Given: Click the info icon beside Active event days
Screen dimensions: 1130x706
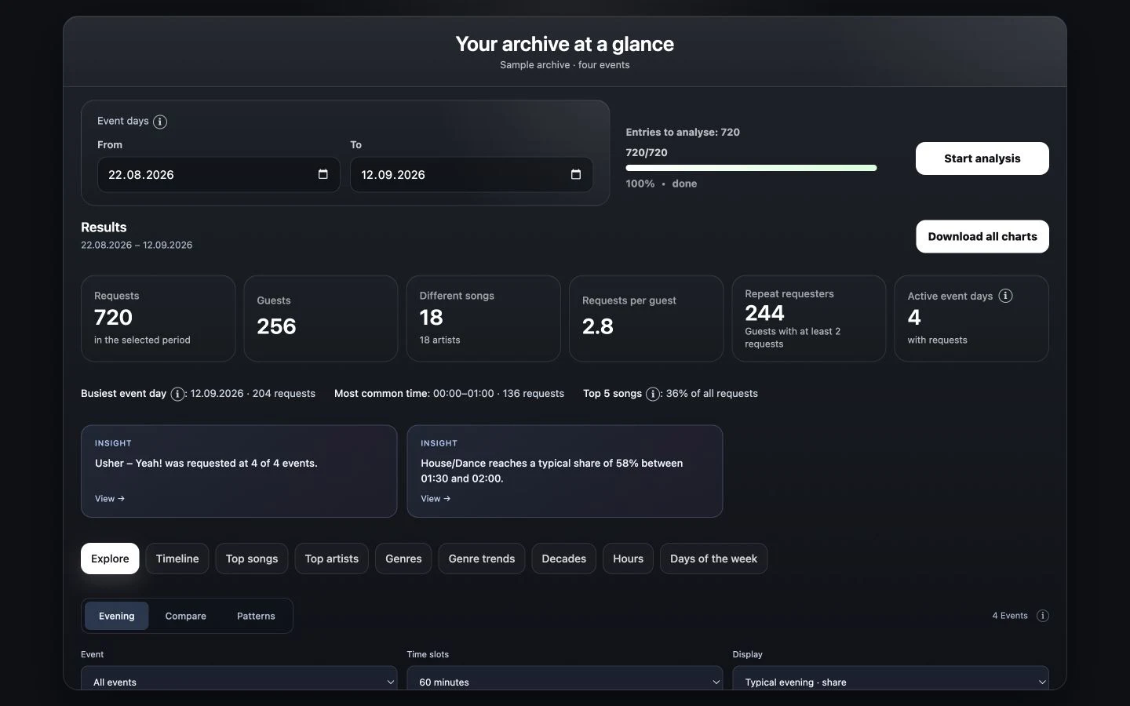Looking at the screenshot, I should pos(1005,296).
